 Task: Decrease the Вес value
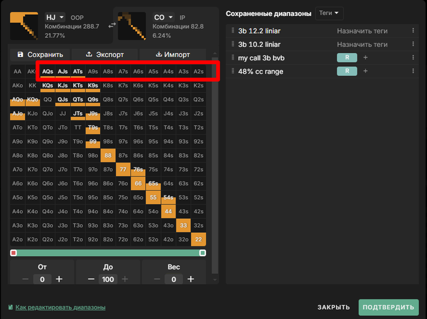coord(157,279)
